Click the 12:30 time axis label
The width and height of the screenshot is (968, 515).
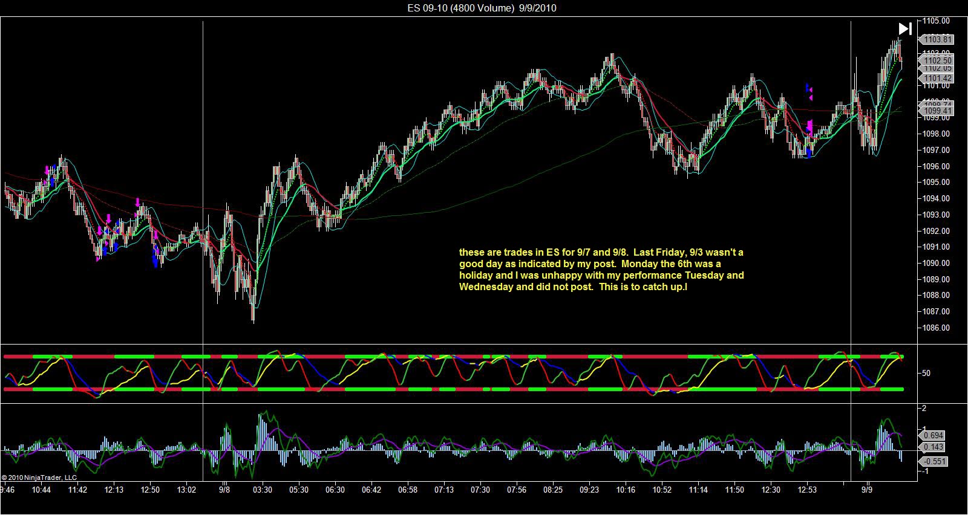[x=771, y=490]
